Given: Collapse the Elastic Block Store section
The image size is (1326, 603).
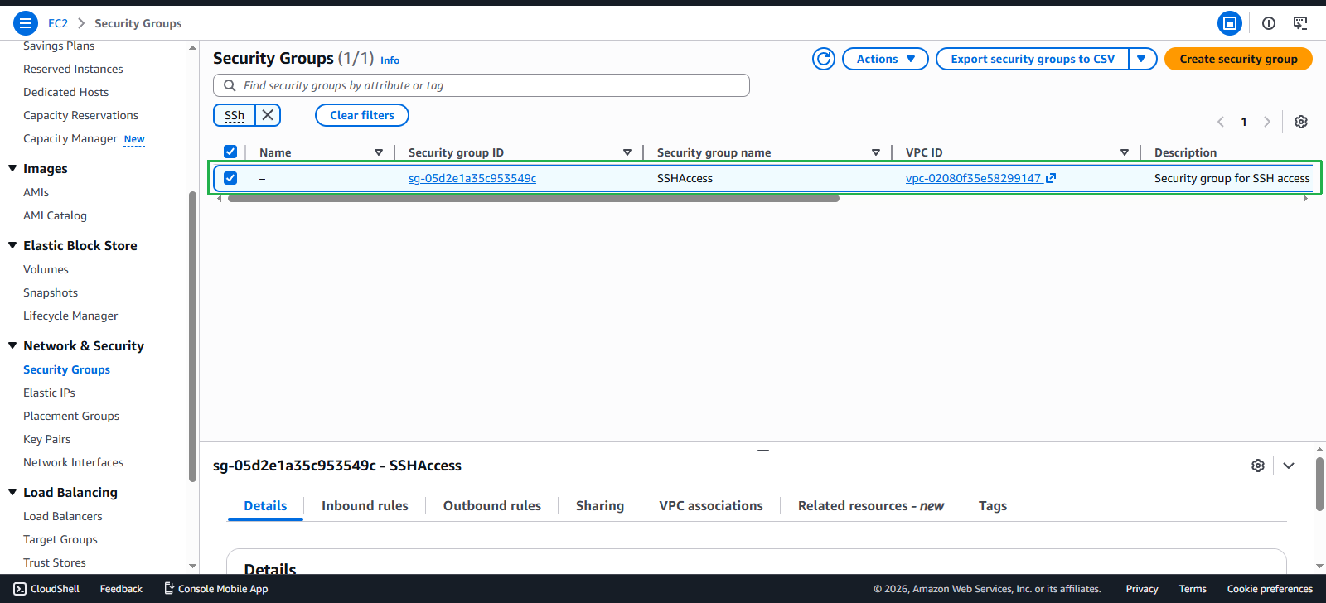Looking at the screenshot, I should pyautogui.click(x=12, y=245).
